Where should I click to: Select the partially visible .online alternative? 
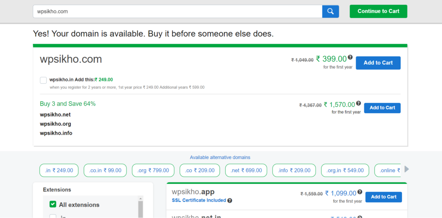click(x=388, y=171)
